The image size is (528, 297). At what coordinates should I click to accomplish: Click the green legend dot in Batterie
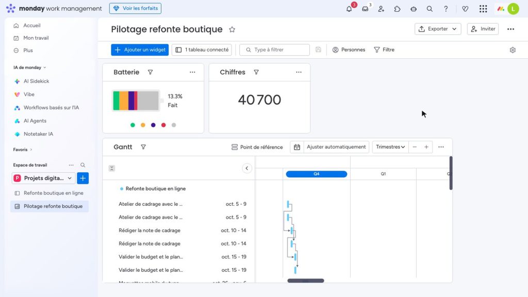point(133,125)
